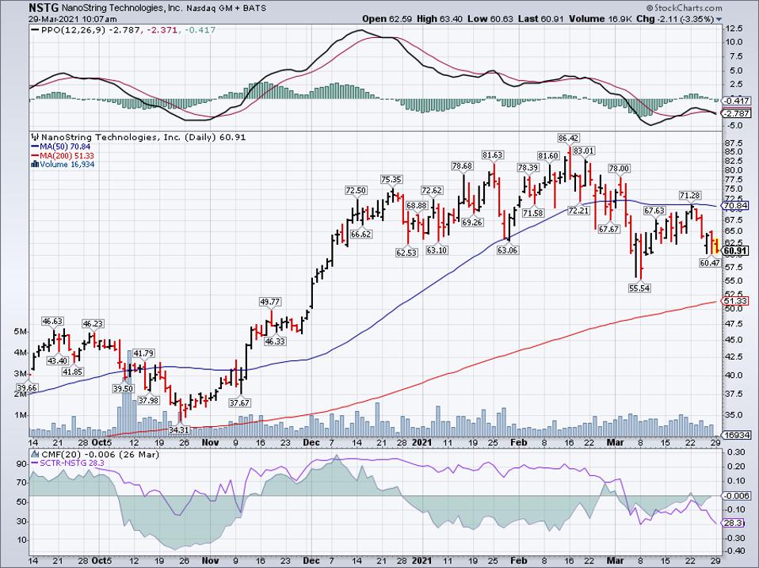
Task: Click the 71.28 price label
Action: click(x=690, y=196)
